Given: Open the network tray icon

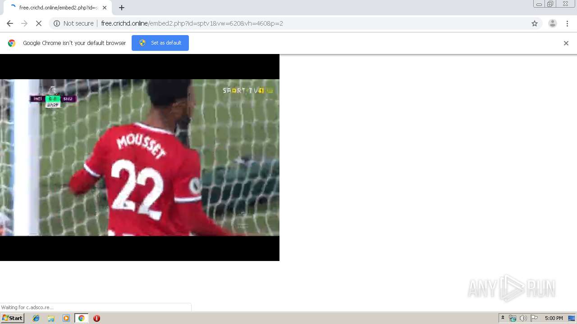Looking at the screenshot, I should click(x=513, y=318).
